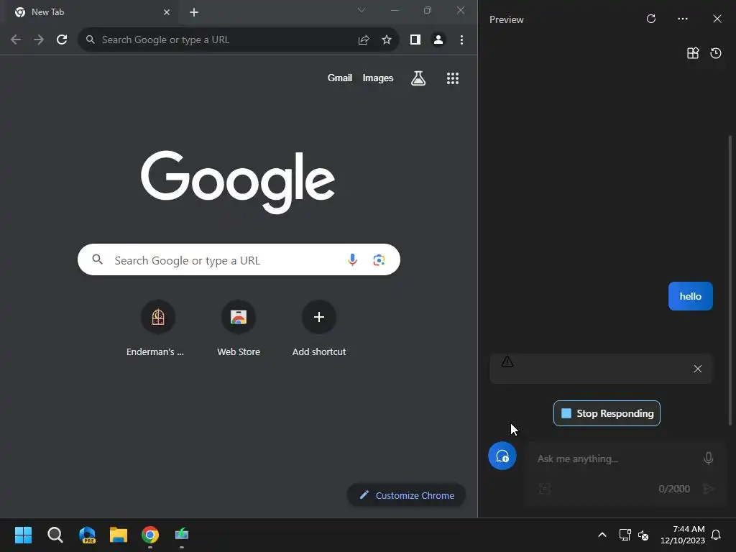Select the New Tab tab

point(91,12)
